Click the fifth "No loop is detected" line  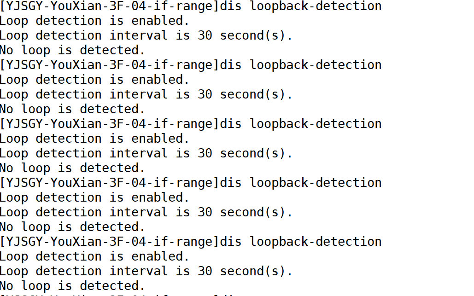72,286
